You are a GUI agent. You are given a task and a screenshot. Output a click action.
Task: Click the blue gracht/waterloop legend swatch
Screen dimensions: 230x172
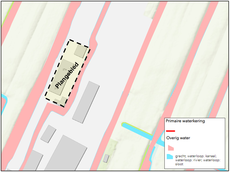click(170, 157)
